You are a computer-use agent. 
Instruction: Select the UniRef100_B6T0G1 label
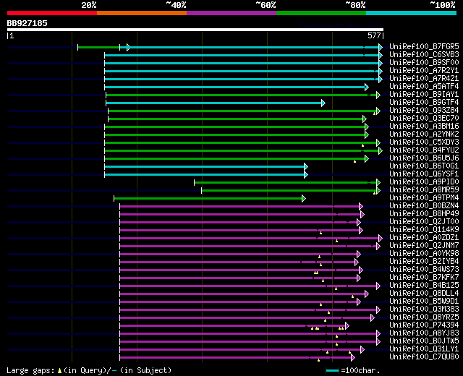424,166
